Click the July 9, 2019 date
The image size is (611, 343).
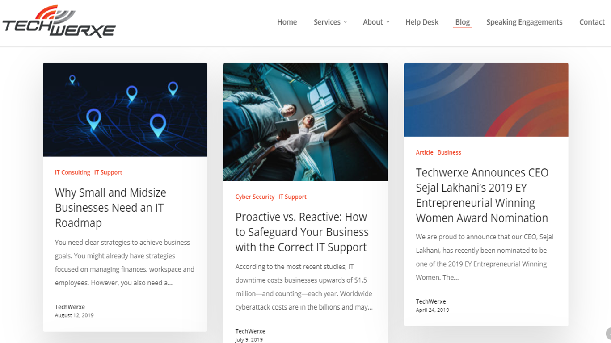coord(249,339)
